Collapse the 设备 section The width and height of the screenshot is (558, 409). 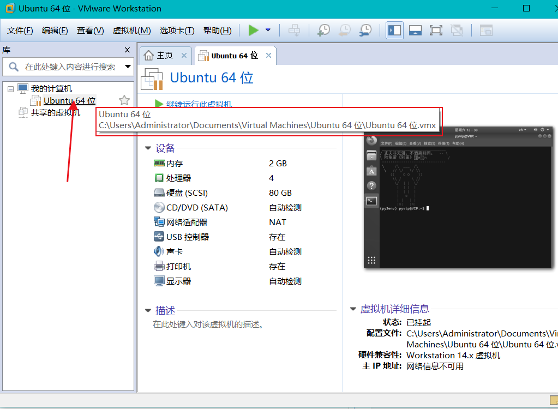click(x=148, y=148)
